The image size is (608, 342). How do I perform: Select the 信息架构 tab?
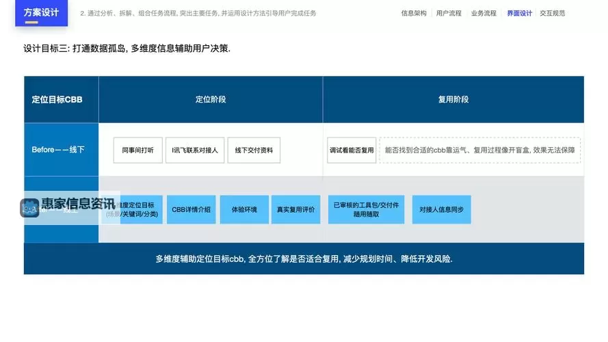(414, 13)
